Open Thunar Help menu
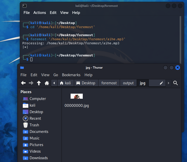The image size is (187, 162). click(x=89, y=75)
